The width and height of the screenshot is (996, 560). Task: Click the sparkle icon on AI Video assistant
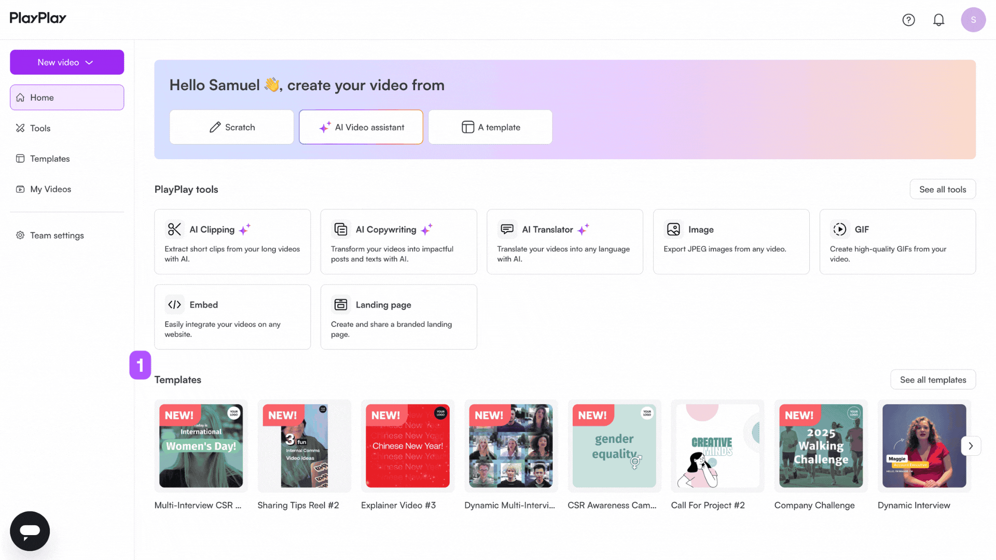coord(325,127)
